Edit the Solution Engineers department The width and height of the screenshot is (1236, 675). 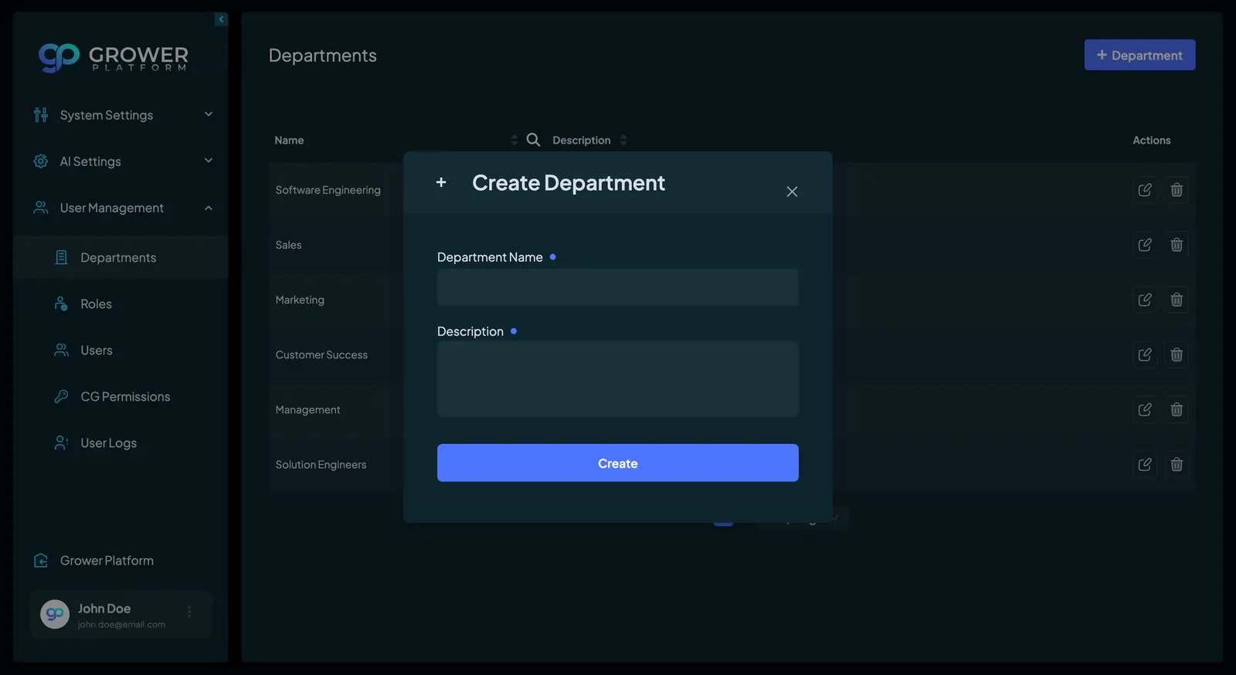tap(1145, 464)
